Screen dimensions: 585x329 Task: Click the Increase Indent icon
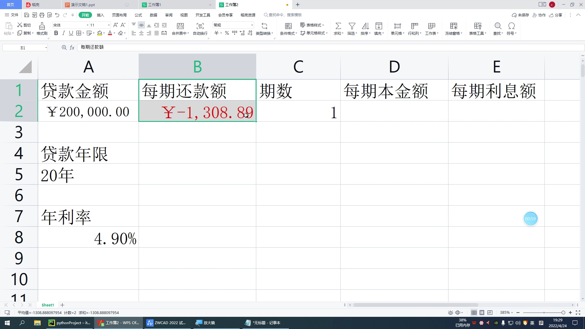(164, 25)
